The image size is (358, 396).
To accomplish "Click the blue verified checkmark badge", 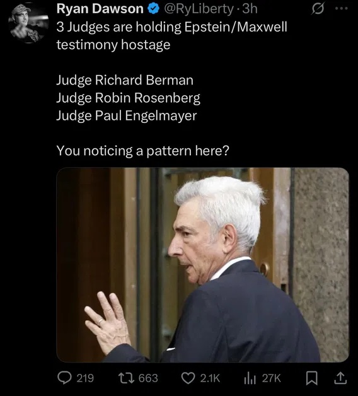I will click(x=153, y=9).
